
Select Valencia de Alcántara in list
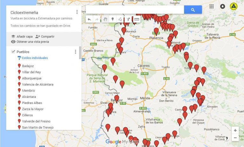pyautogui.click(x=38, y=84)
